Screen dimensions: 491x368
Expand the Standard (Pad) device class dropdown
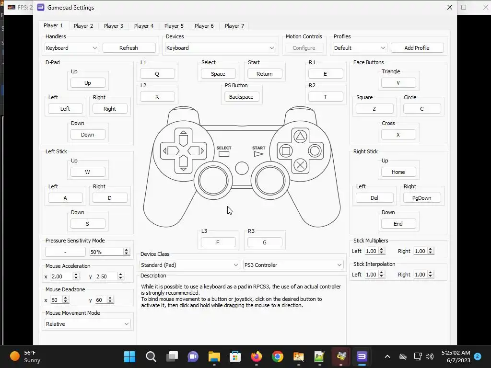tap(190, 265)
